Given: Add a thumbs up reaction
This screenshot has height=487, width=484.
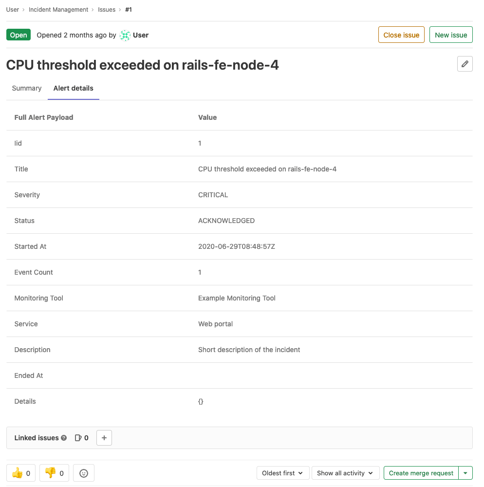Looking at the screenshot, I should click(21, 473).
